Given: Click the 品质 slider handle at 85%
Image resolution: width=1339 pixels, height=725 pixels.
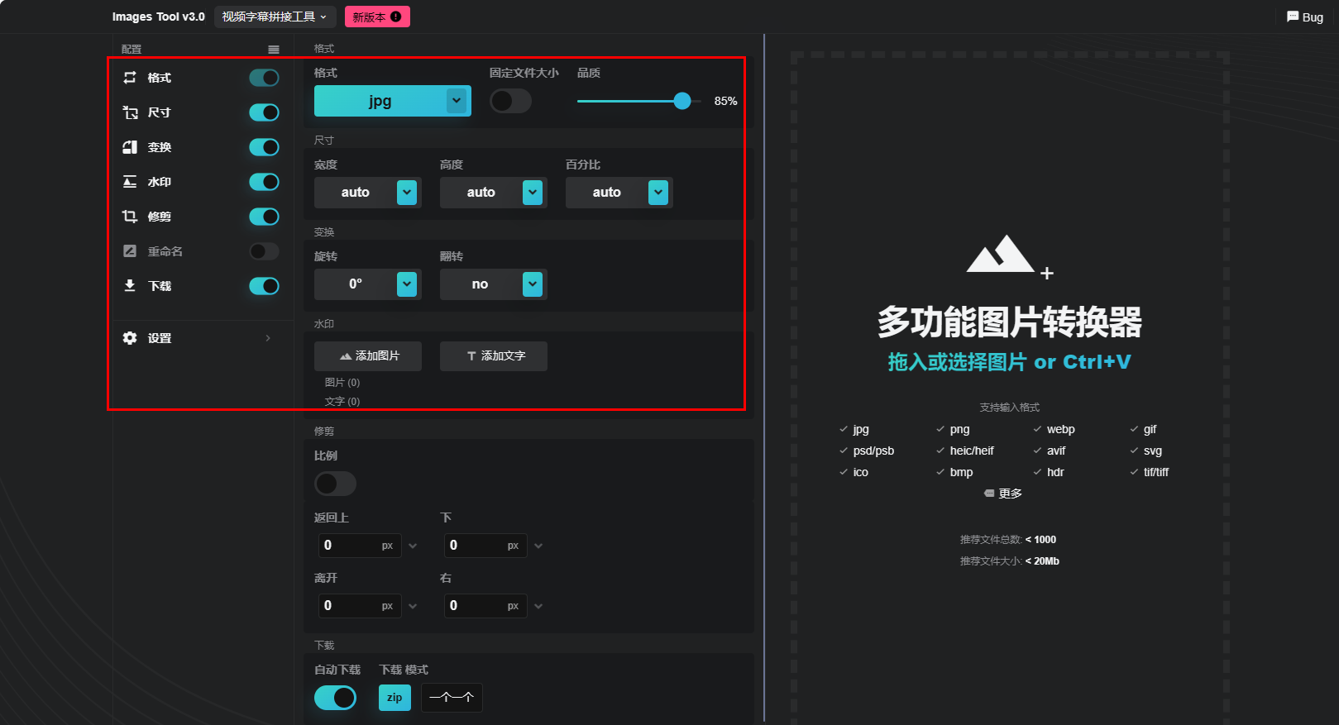Looking at the screenshot, I should pos(682,101).
